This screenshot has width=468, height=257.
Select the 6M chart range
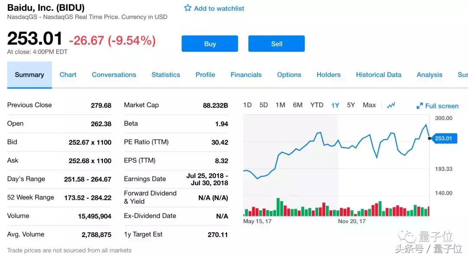coord(298,105)
